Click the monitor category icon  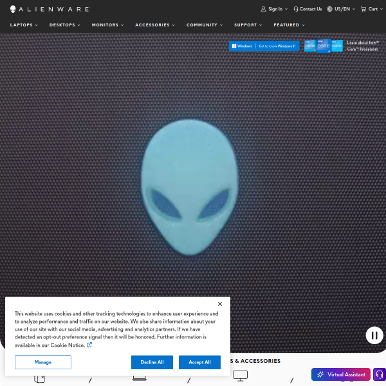(x=240, y=376)
